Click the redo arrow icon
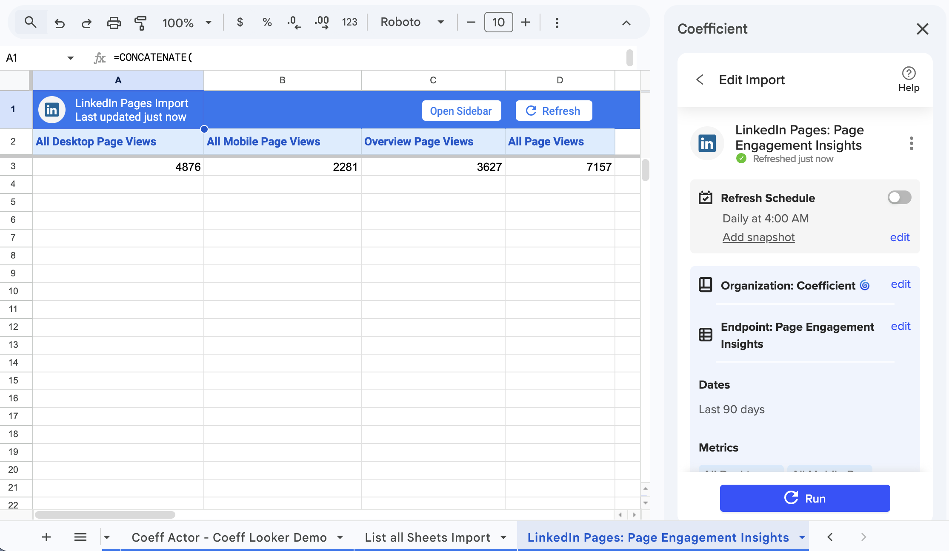This screenshot has height=551, width=949. [x=86, y=23]
